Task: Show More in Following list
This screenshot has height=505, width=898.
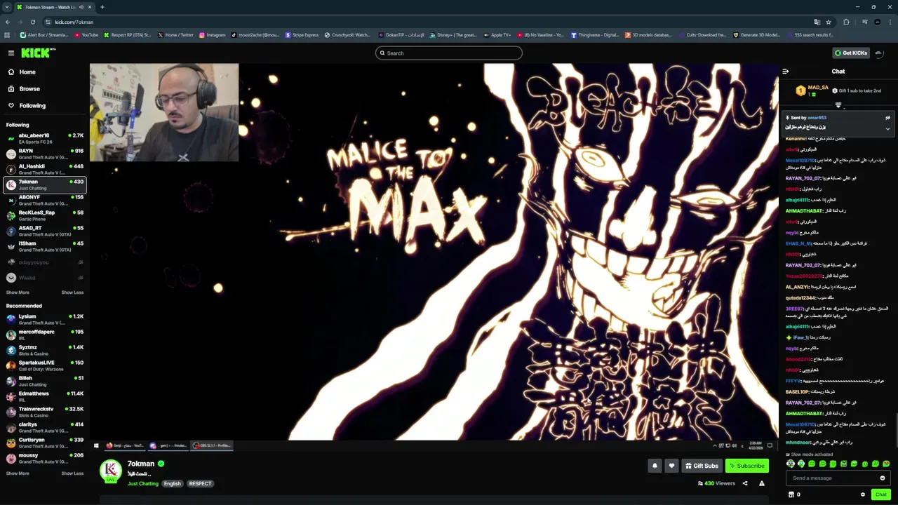Action: pyautogui.click(x=18, y=292)
